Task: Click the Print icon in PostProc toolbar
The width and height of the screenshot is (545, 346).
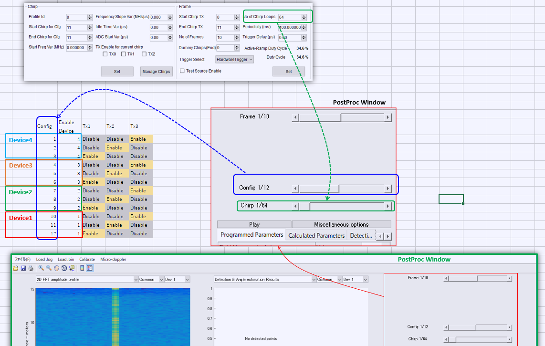Action: pyautogui.click(x=31, y=268)
